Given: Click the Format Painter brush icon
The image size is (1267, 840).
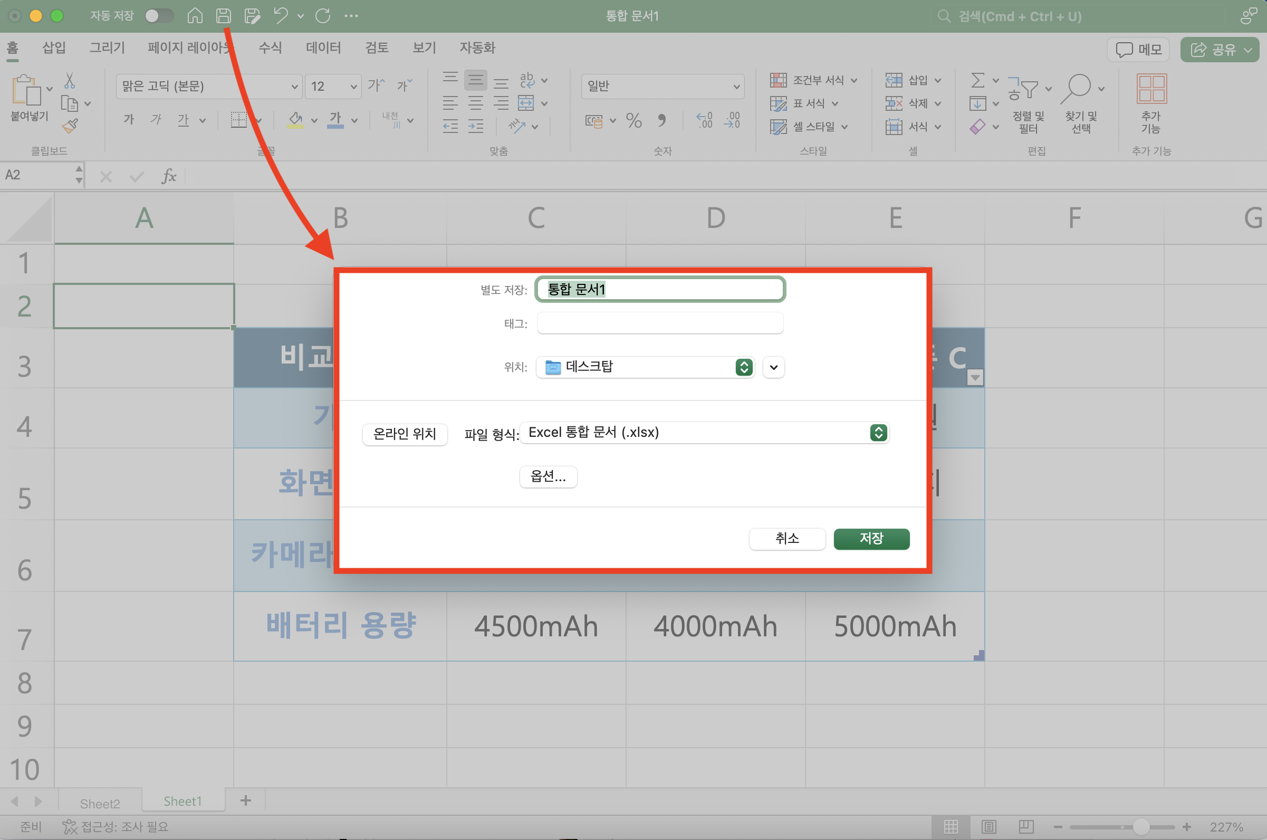Looking at the screenshot, I should point(70,126).
